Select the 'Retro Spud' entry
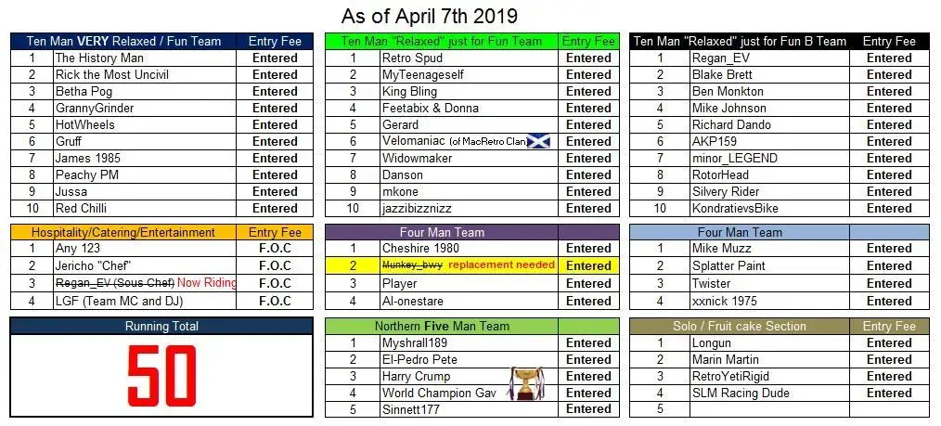This screenshot has width=941, height=426. click(469, 58)
